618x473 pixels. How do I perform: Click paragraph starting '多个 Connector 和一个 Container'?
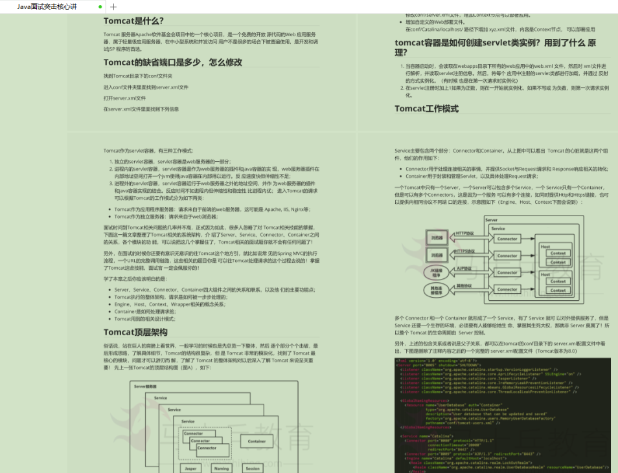coord(502,325)
